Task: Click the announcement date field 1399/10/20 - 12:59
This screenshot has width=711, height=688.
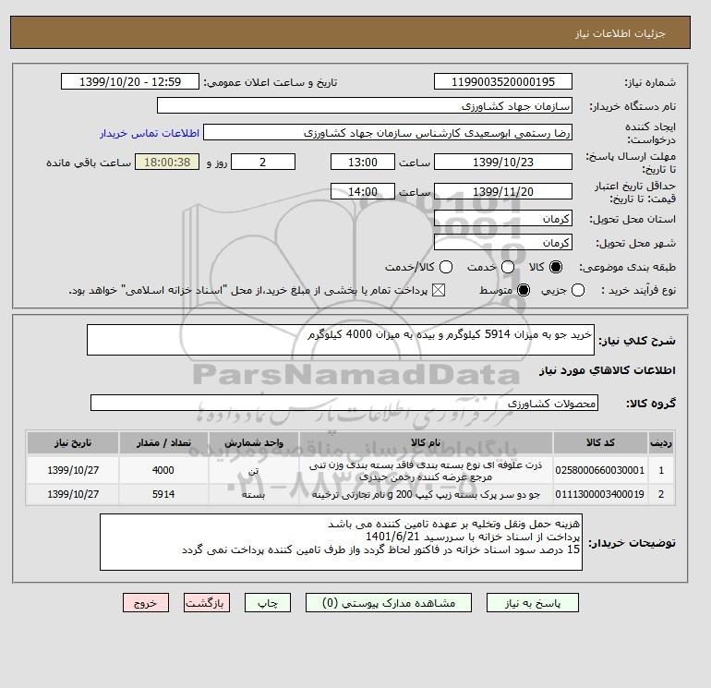Action: pyautogui.click(x=130, y=81)
